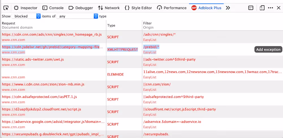Click the /prebid/* filter
Screen dimensions: 283x138
(x=151, y=47)
